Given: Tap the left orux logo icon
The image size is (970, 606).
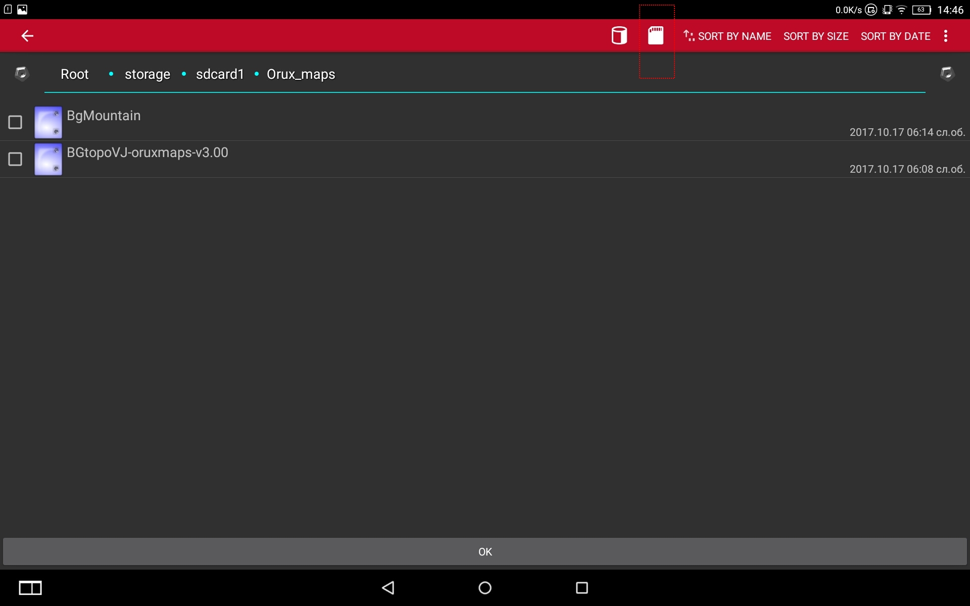Looking at the screenshot, I should coord(21,74).
